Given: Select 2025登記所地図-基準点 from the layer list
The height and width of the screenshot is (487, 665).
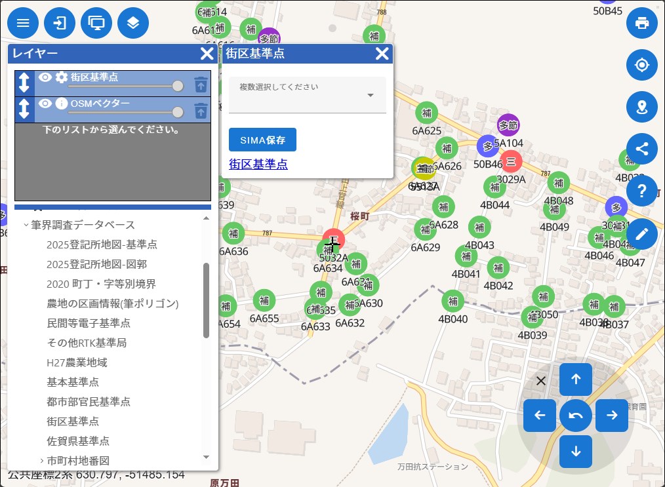Looking at the screenshot, I should (x=102, y=244).
